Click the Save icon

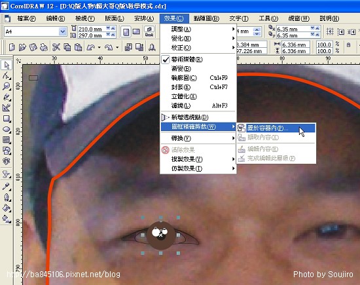(x=33, y=48)
